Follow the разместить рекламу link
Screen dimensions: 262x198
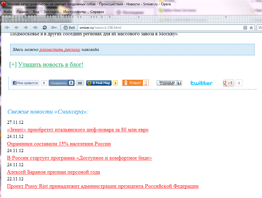[60, 50]
